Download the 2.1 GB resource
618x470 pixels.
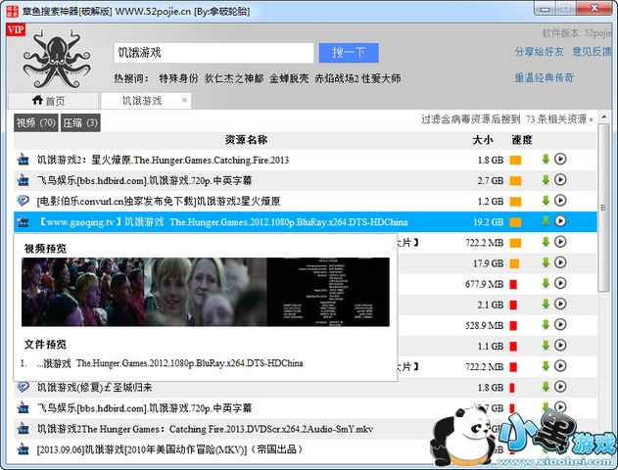click(x=546, y=304)
